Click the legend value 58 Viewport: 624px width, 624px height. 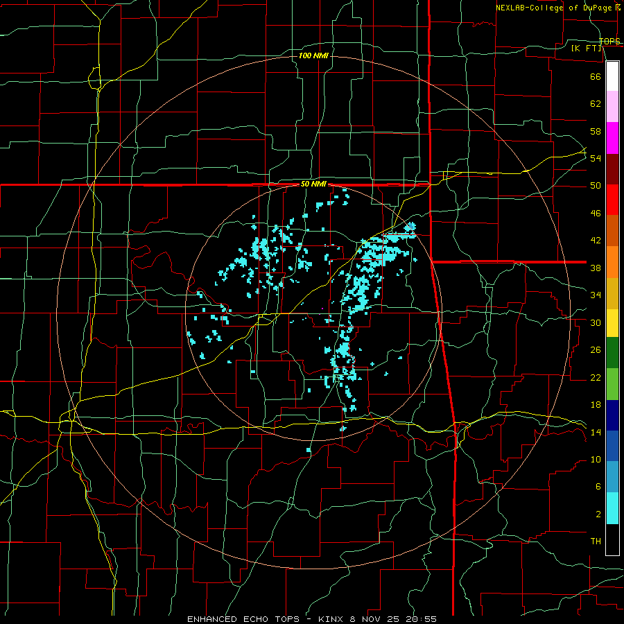(x=596, y=131)
